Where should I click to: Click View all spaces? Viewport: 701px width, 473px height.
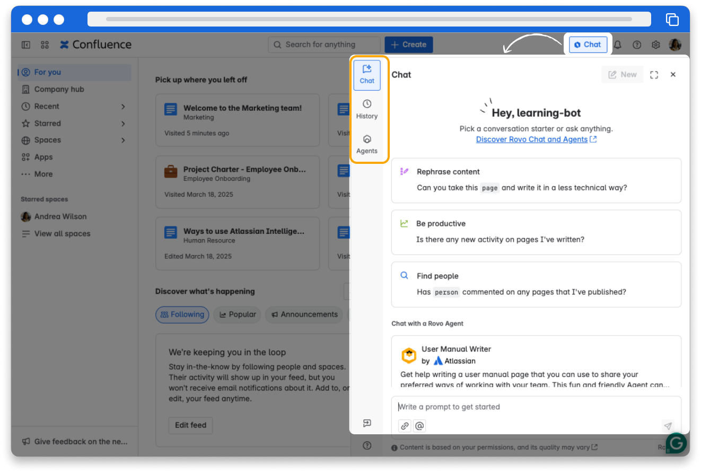(75, 234)
